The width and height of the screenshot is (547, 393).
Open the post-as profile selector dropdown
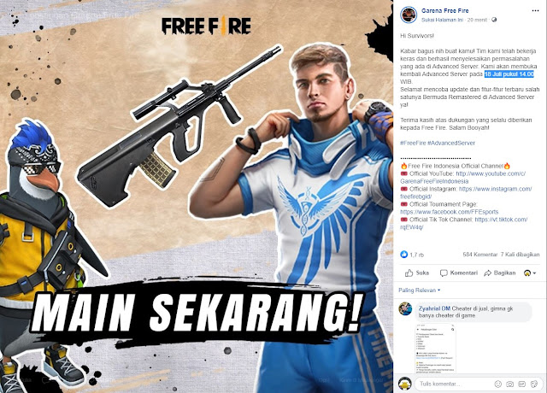(530, 273)
